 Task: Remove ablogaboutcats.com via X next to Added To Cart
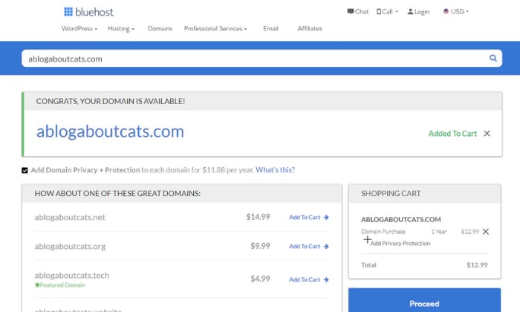[487, 134]
